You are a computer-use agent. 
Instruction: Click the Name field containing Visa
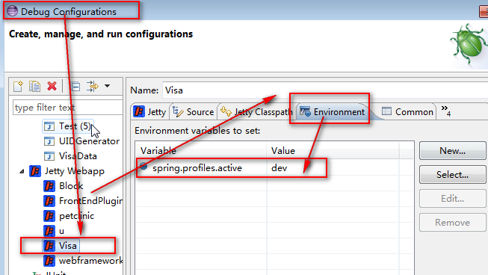(x=325, y=90)
